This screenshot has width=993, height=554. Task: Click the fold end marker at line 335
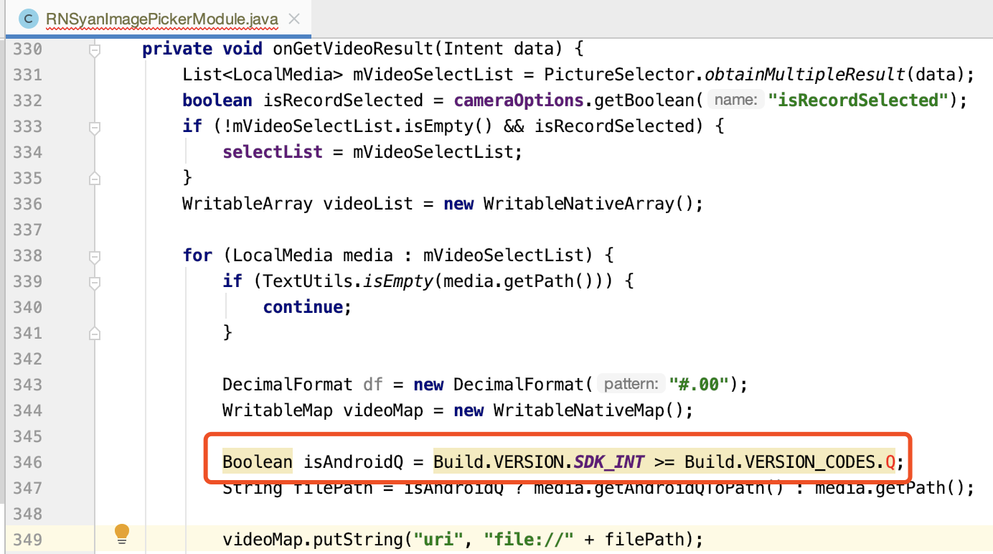[x=94, y=177]
